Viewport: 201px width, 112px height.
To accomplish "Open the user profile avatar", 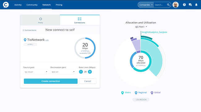I will click(176, 5).
